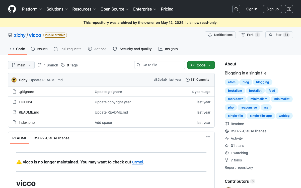301x188 pixels.
Task: Expand the Resources menu
Action: (x=84, y=9)
